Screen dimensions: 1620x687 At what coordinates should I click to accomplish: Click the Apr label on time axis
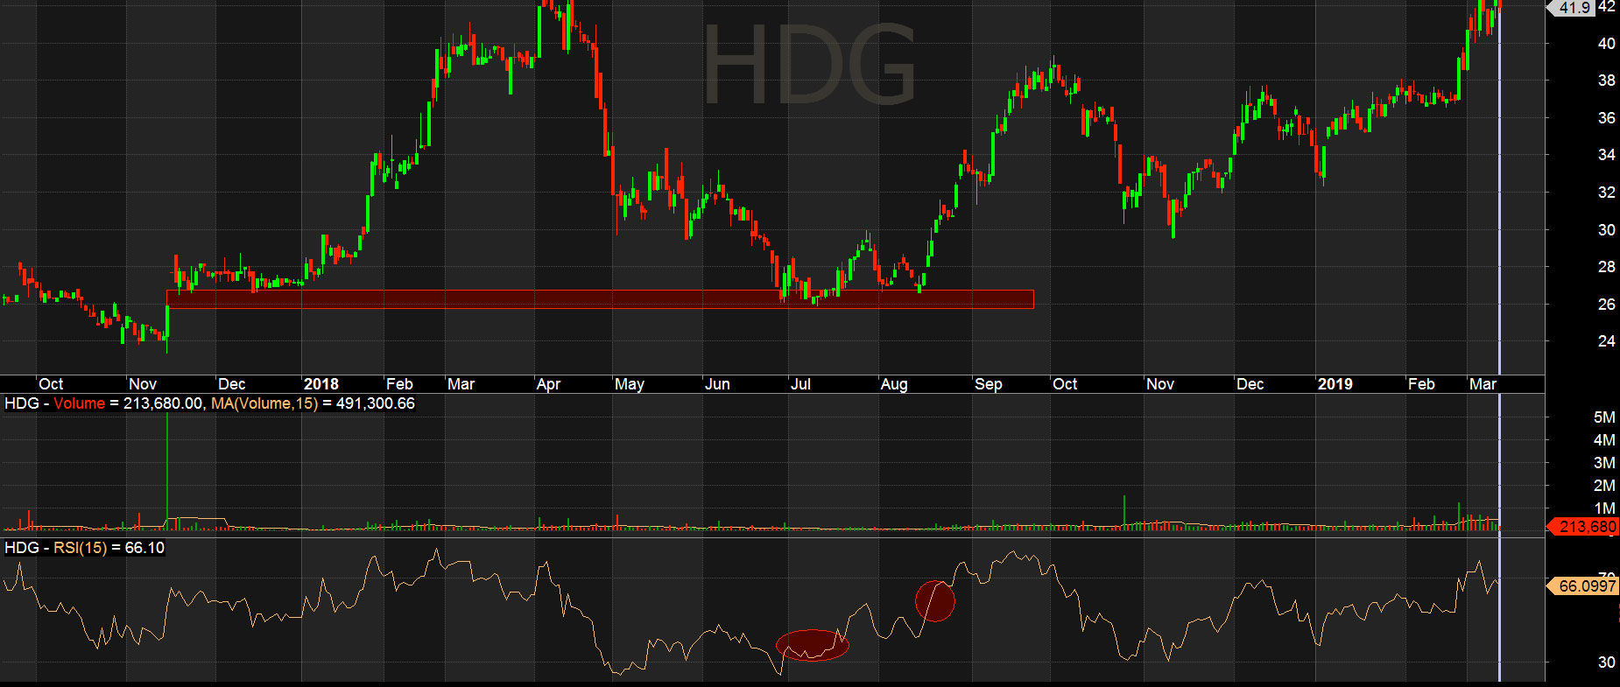pyautogui.click(x=548, y=384)
